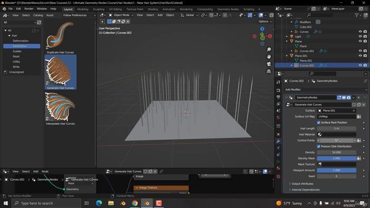Switch to the Shading workspace tab
Viewport: 370px width, 208px height.
point(153,9)
